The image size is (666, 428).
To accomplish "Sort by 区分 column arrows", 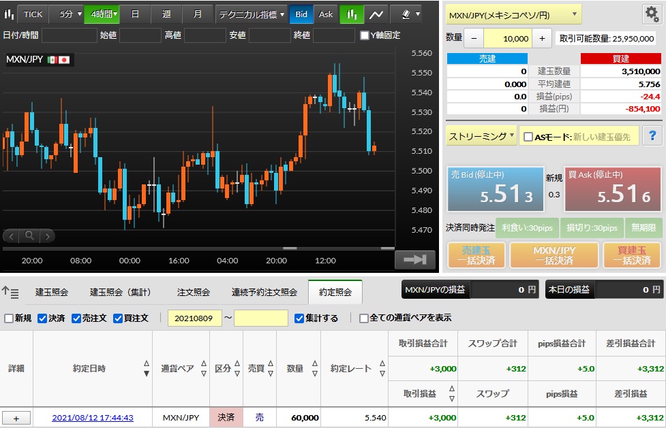I will tap(237, 368).
